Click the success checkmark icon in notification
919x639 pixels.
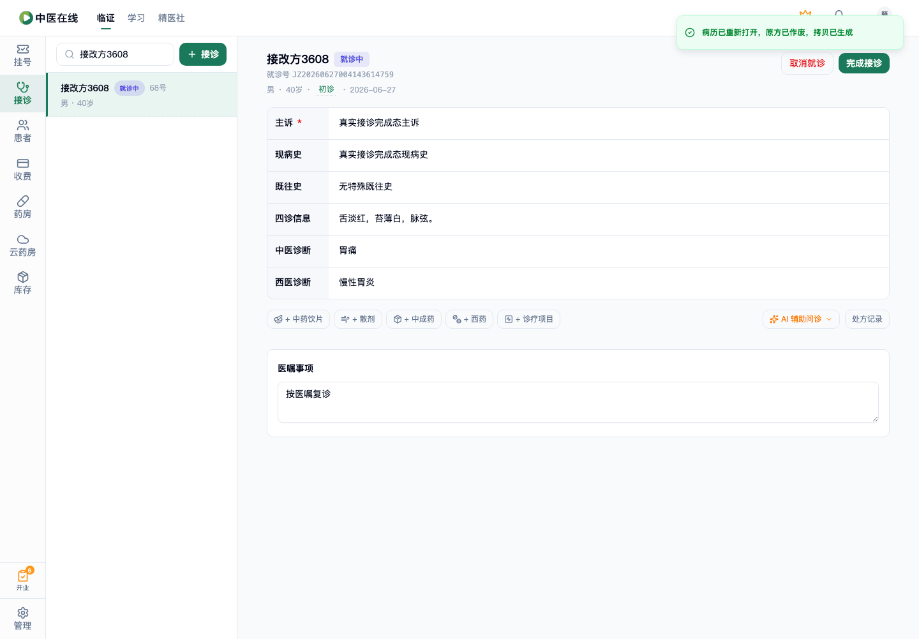tap(690, 33)
